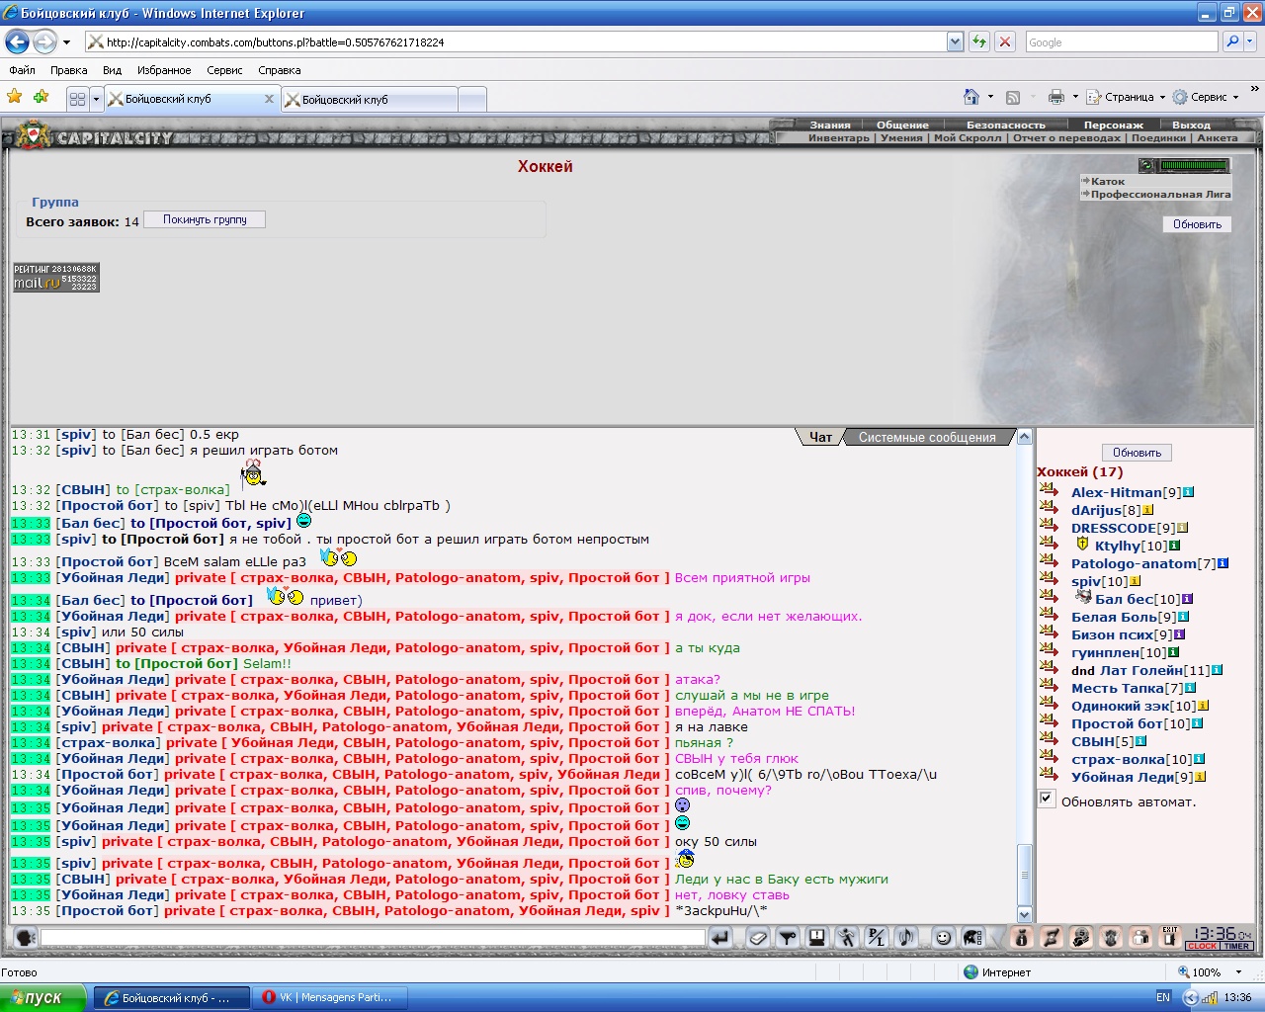Open info icon for Patologo-anatom
Screen dimensions: 1265x1012
pyautogui.click(x=1223, y=563)
